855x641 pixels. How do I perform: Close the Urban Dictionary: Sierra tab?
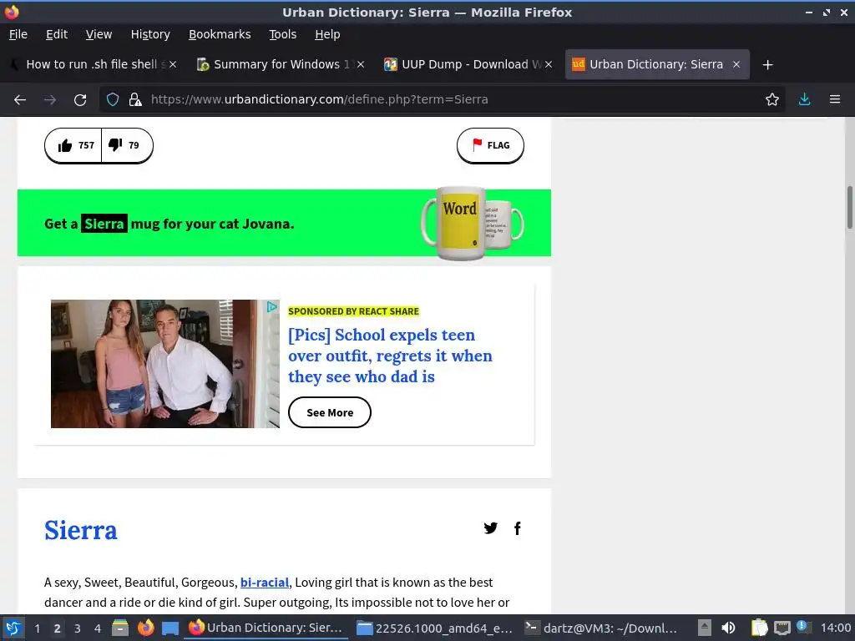736,64
